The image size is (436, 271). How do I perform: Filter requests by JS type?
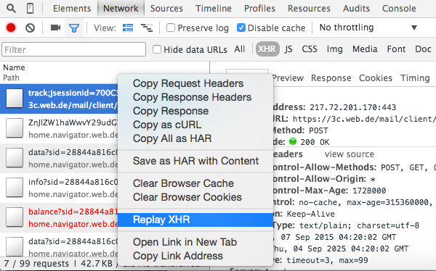[288, 49]
